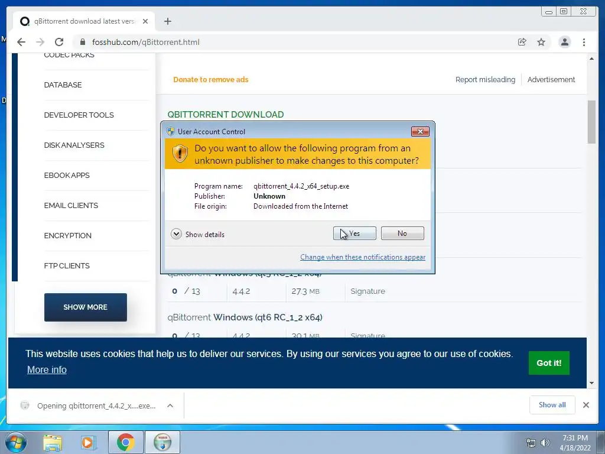Image resolution: width=605 pixels, height=454 pixels.
Task: Close the User Account Control dialog
Action: (x=420, y=132)
